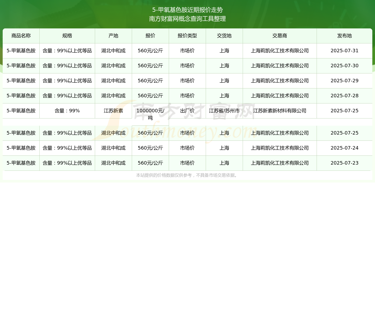Select the date cell 2025-07-30
Screen dimensions: 375x323
coord(344,66)
